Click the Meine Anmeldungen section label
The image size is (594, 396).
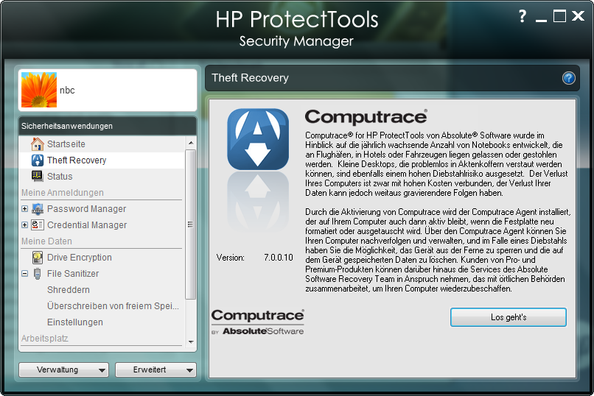pos(63,193)
